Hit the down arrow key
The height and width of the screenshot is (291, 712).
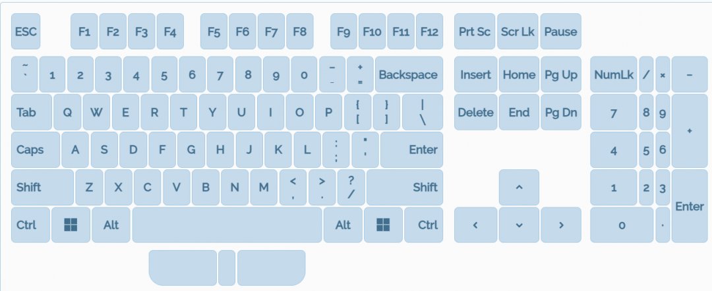pos(519,225)
